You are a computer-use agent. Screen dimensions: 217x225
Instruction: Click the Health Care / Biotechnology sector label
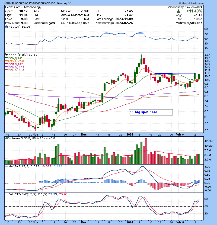pyautogui.click(x=23, y=7)
